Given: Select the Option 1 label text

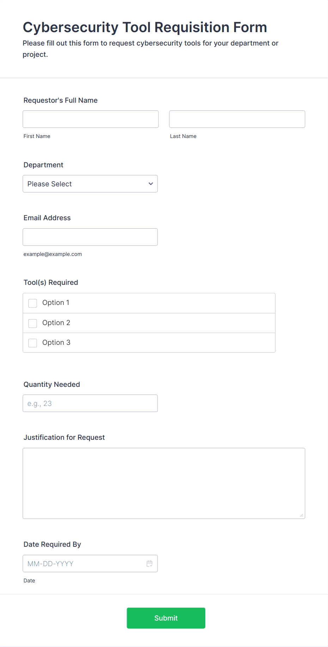Looking at the screenshot, I should point(56,302).
